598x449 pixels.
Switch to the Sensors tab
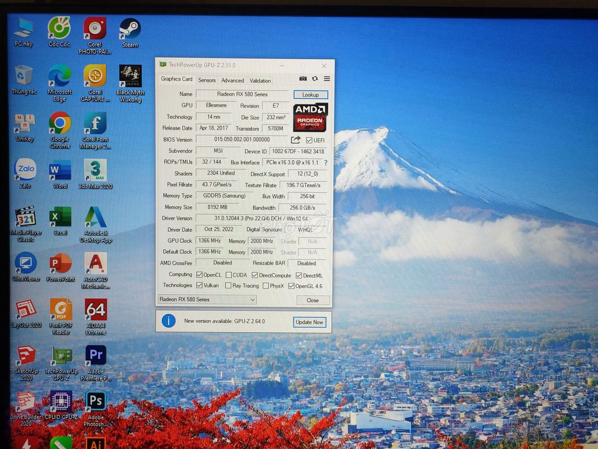point(207,81)
